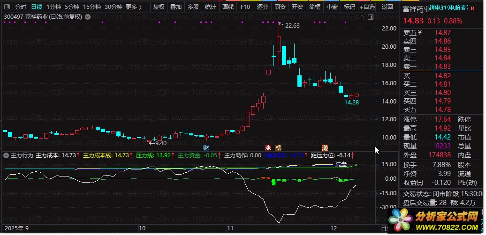Viewport: 486px width, 235px height.
Task: Click the red R margin-trading badge
Action: (472, 8)
